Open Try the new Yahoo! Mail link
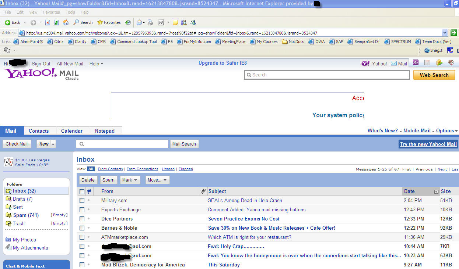459x269 pixels. [x=428, y=144]
